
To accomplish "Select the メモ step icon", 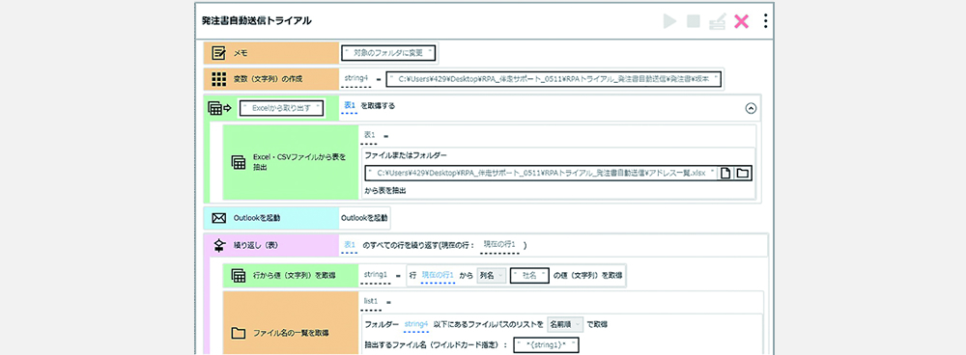I will tap(218, 53).
